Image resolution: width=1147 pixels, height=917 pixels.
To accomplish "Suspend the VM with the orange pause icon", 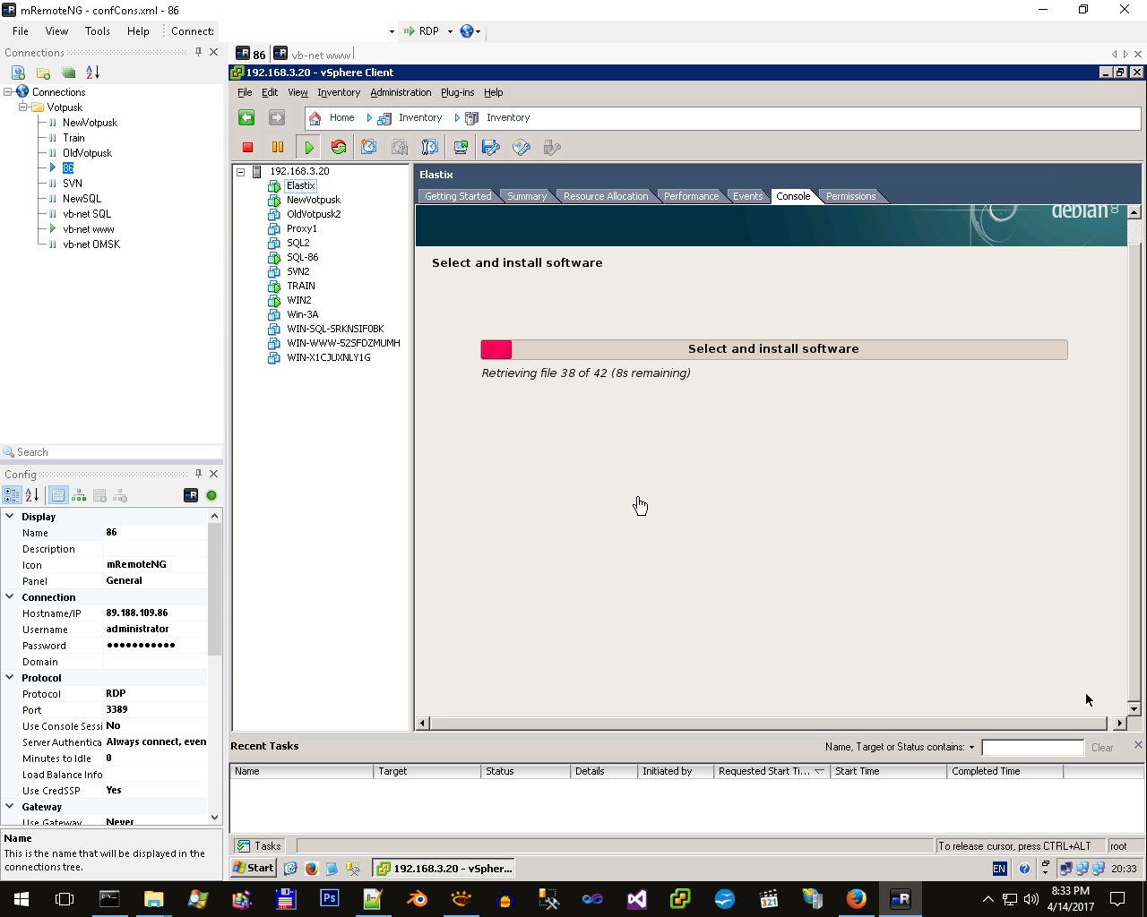I will (278, 148).
